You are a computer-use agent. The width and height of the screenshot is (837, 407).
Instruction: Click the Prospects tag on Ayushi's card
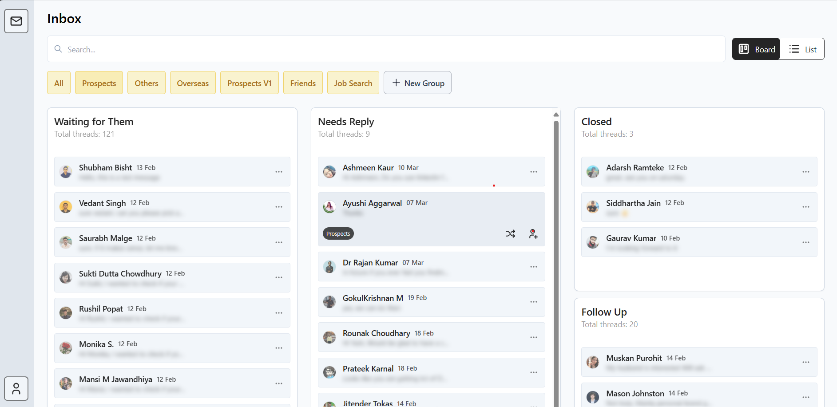[338, 234]
